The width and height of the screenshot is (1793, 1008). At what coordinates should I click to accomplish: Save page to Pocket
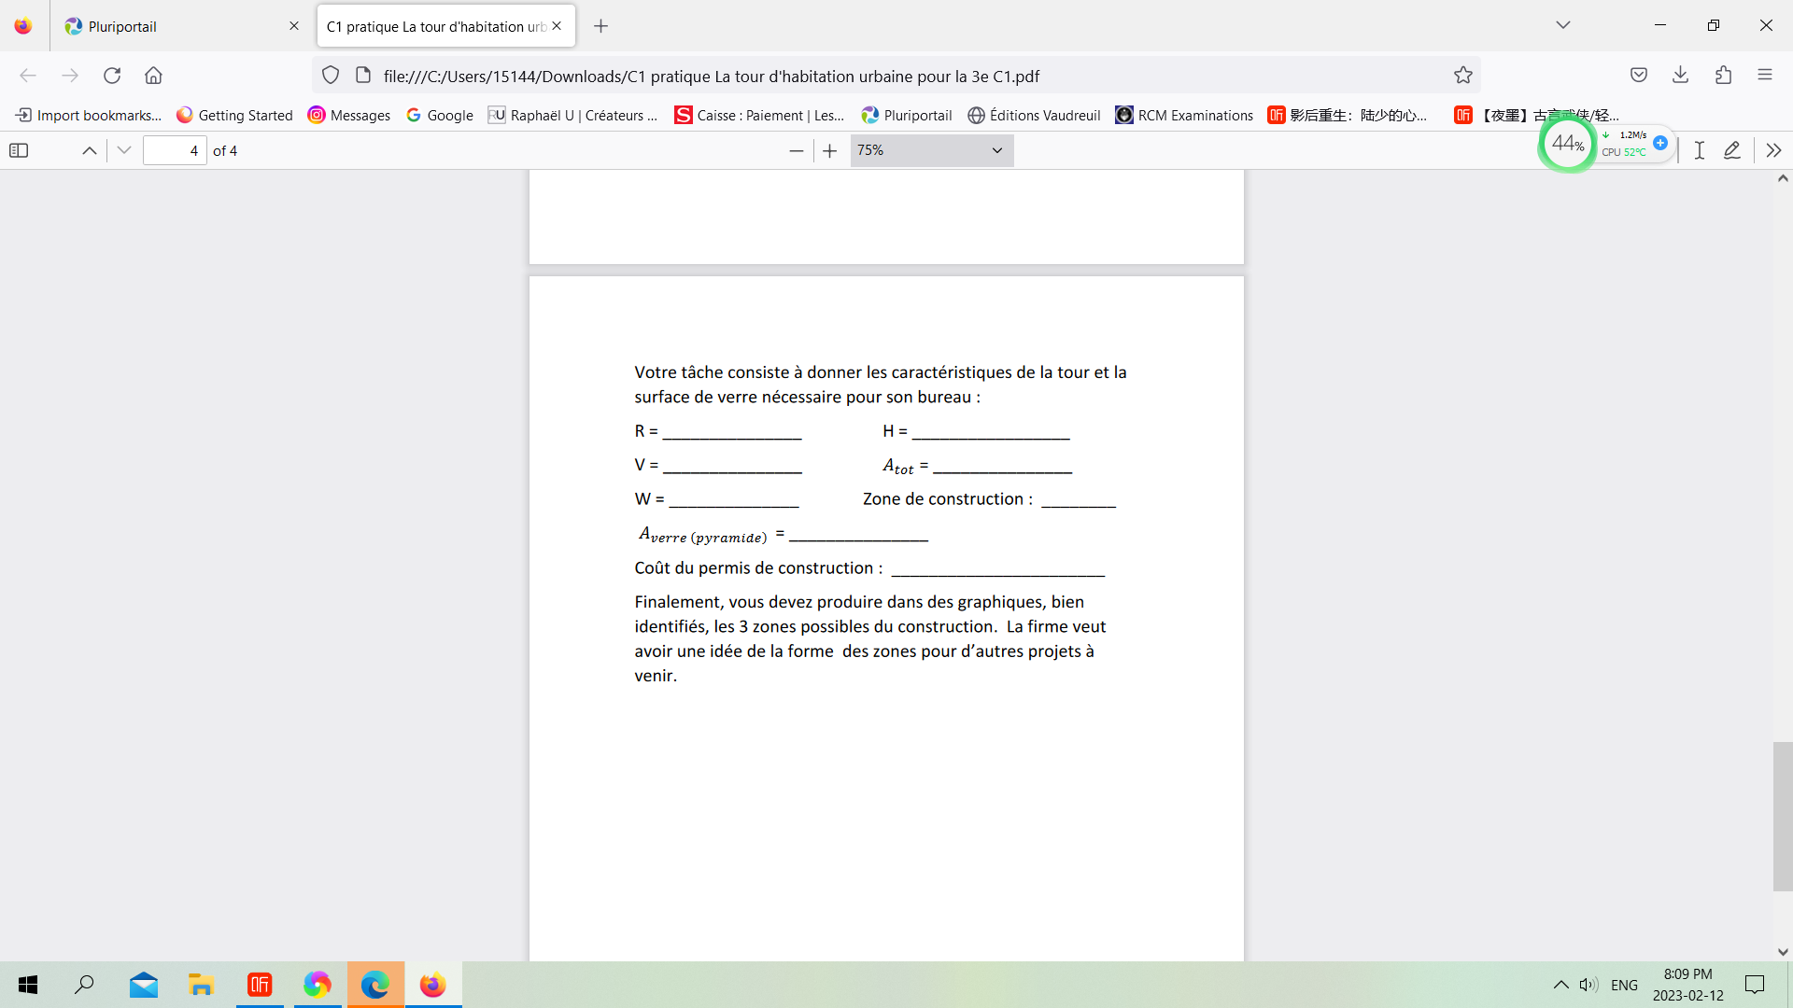1639,76
